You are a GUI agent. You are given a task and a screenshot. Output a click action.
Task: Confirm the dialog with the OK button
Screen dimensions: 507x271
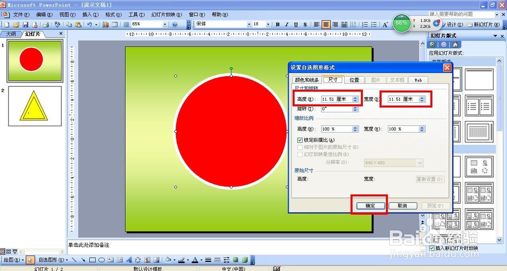point(370,206)
